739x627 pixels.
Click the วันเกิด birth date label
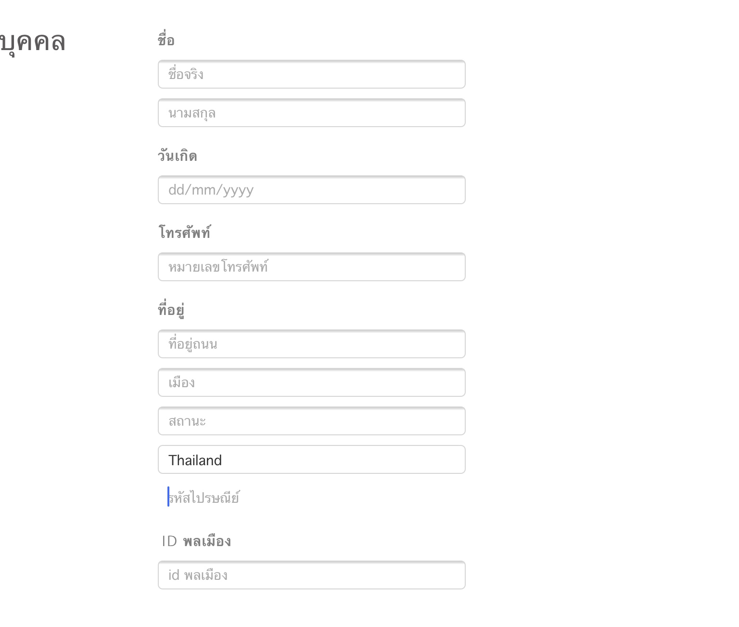(177, 156)
